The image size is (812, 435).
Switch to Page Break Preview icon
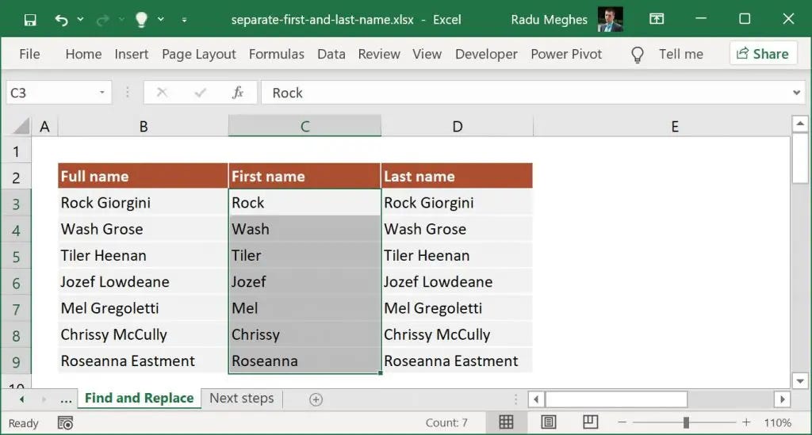(590, 422)
